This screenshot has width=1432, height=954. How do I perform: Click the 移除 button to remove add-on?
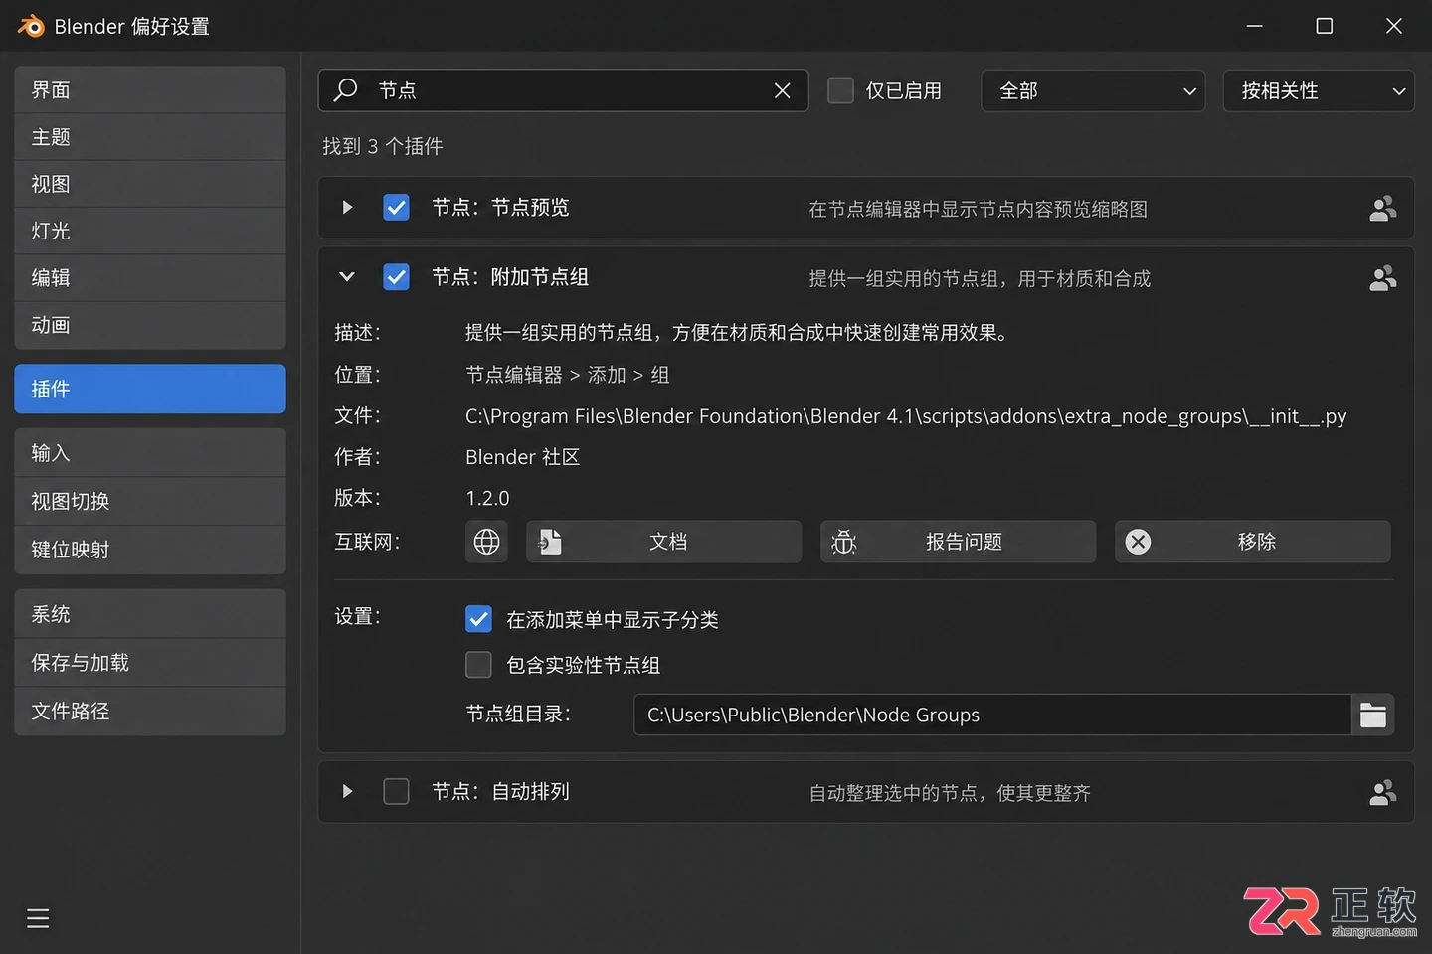pos(1253,542)
